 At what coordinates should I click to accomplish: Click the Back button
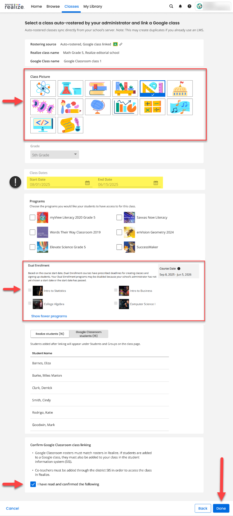click(x=203, y=508)
